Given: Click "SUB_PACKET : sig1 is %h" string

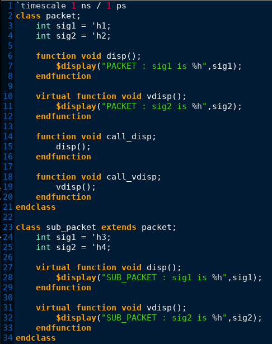Looking at the screenshot, I should [x=164, y=277].
